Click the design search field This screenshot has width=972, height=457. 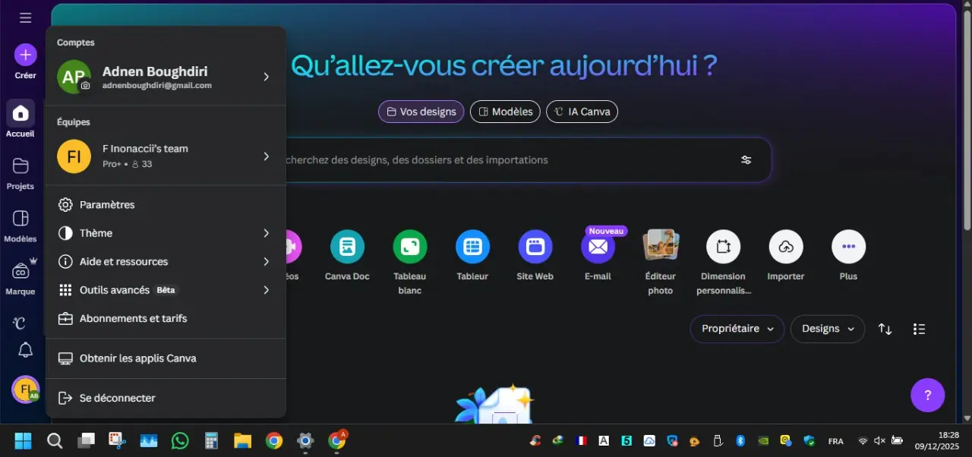501,160
